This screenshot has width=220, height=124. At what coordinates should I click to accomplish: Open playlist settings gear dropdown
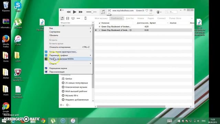point(68,105)
